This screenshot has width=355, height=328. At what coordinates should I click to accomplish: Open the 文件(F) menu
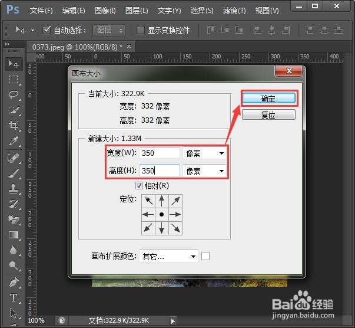point(41,11)
